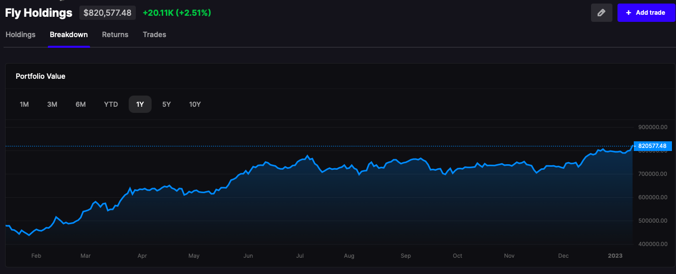Click the 900000.00 axis label
This screenshot has width=676, height=274.
[x=652, y=127]
